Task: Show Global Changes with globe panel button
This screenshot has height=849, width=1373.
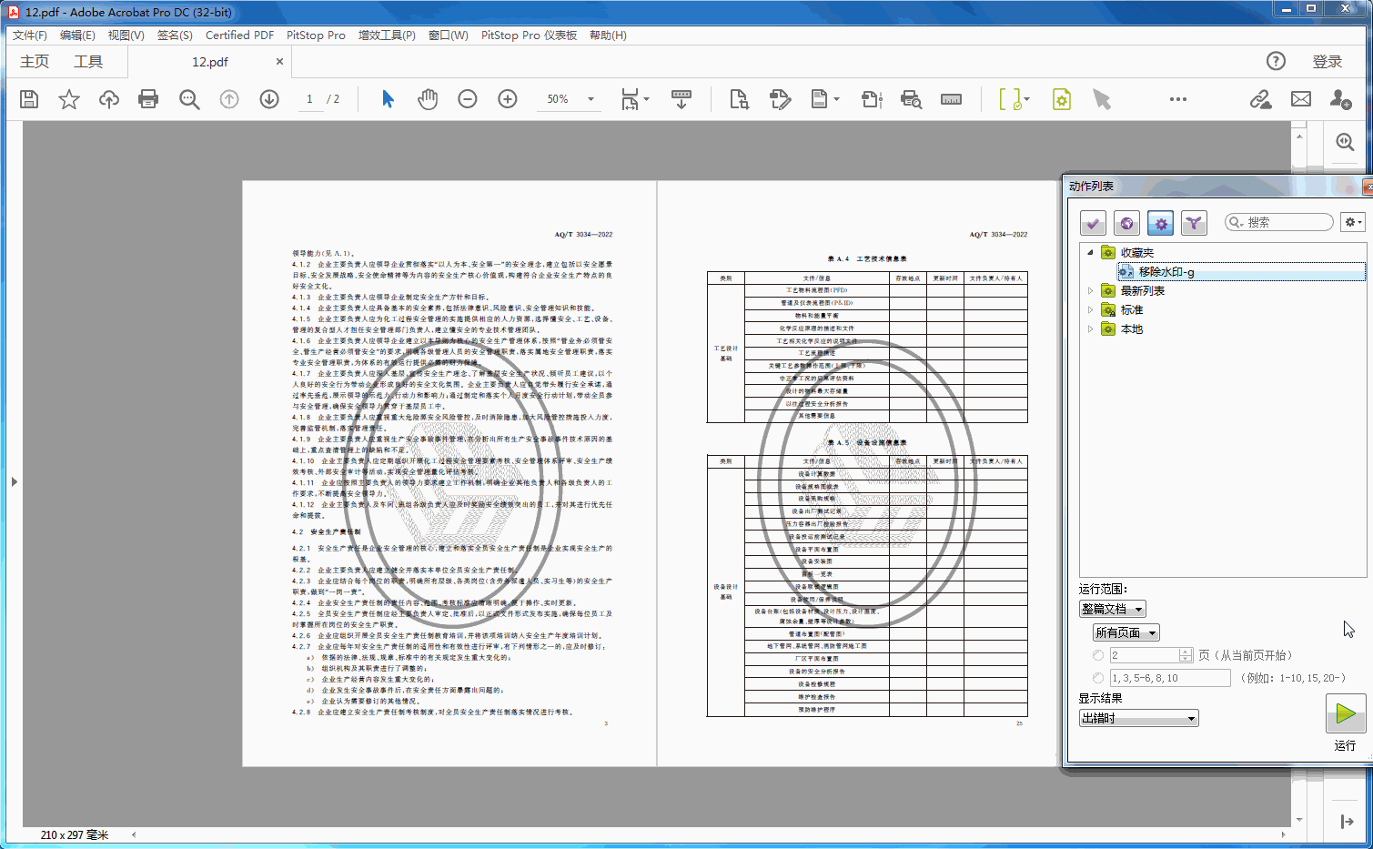Action: (1126, 222)
